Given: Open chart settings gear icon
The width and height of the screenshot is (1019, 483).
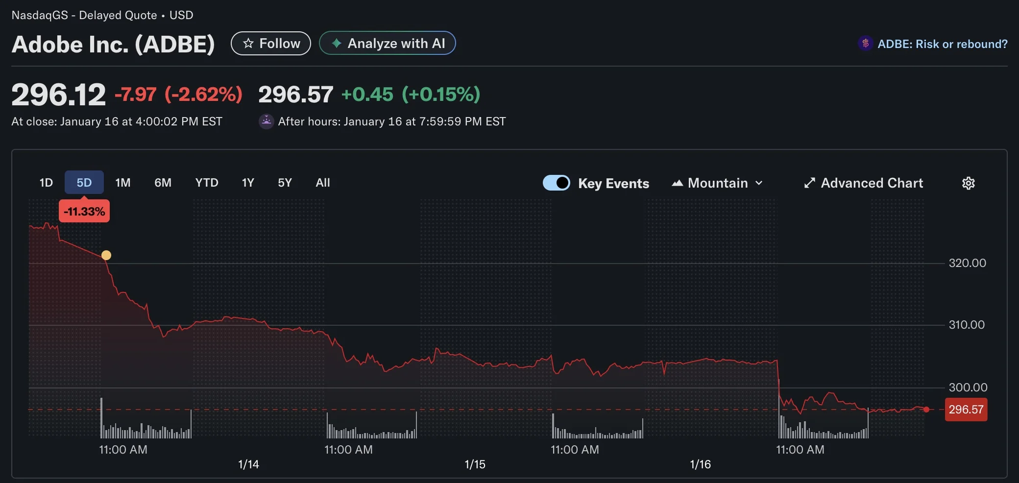Looking at the screenshot, I should pyautogui.click(x=968, y=183).
